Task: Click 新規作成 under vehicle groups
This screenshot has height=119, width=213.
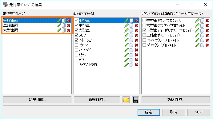Action: coord(37,100)
